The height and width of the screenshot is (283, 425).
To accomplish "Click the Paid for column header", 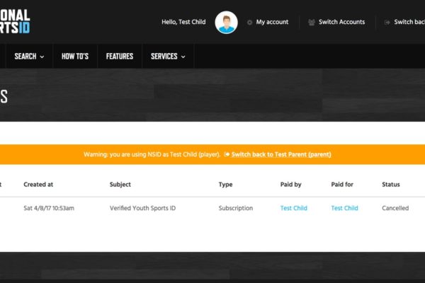I will pyautogui.click(x=342, y=185).
